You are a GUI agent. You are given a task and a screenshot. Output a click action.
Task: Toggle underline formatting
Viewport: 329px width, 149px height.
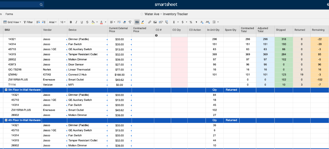tap(82, 22)
